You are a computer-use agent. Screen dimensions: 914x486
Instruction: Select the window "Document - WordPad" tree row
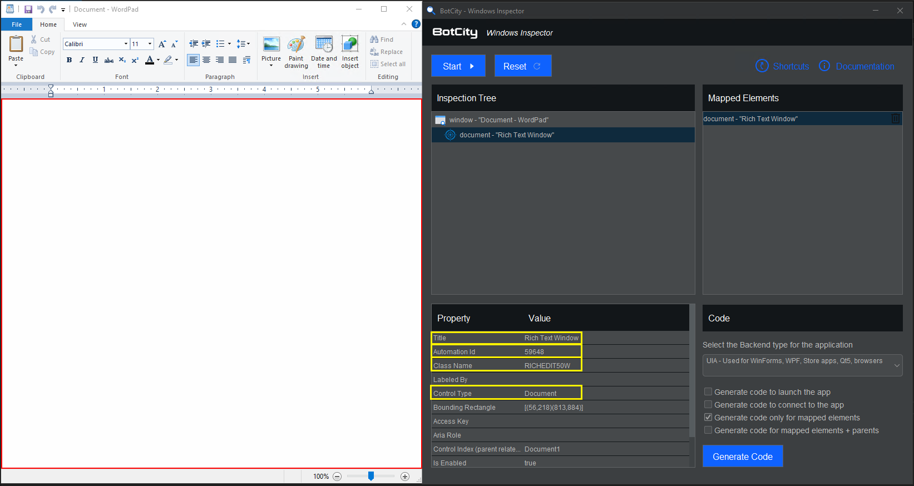[563, 120]
